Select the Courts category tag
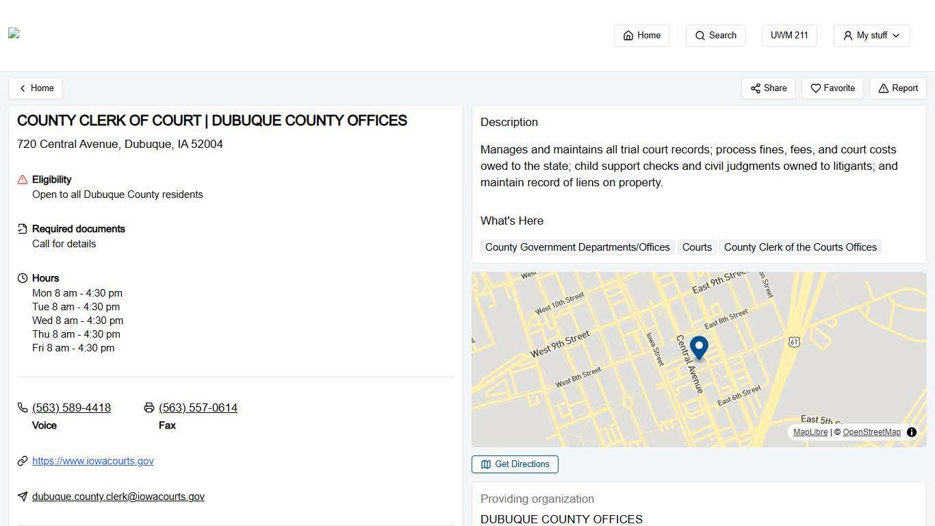The image size is (935, 526). click(x=696, y=247)
